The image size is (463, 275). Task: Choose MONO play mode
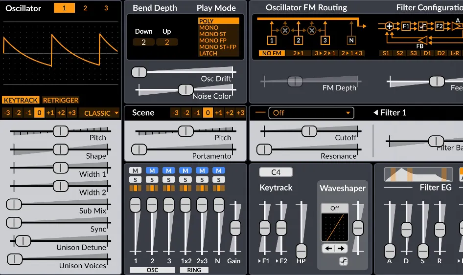coord(218,27)
